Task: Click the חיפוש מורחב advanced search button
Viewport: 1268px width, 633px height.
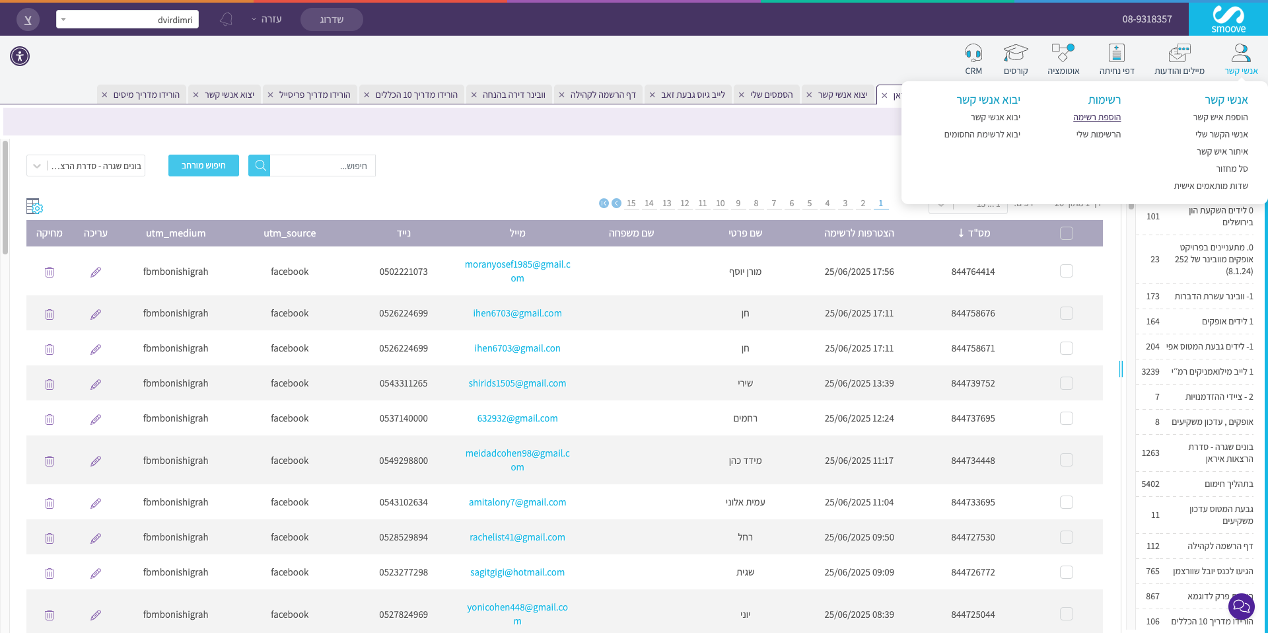Action: click(203, 165)
